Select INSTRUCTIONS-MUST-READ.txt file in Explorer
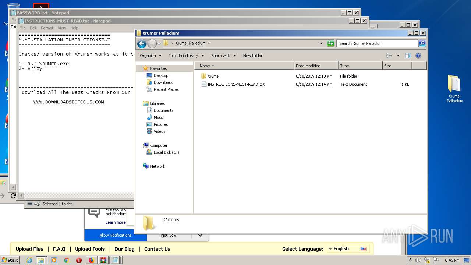Image resolution: width=471 pixels, height=265 pixels. 236,84
